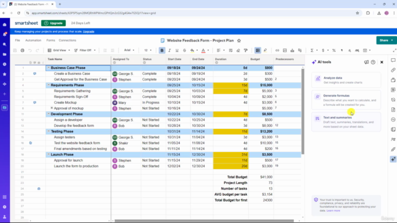The width and height of the screenshot is (397, 223).
Task: Open the Forms menu
Action: coord(51,40)
